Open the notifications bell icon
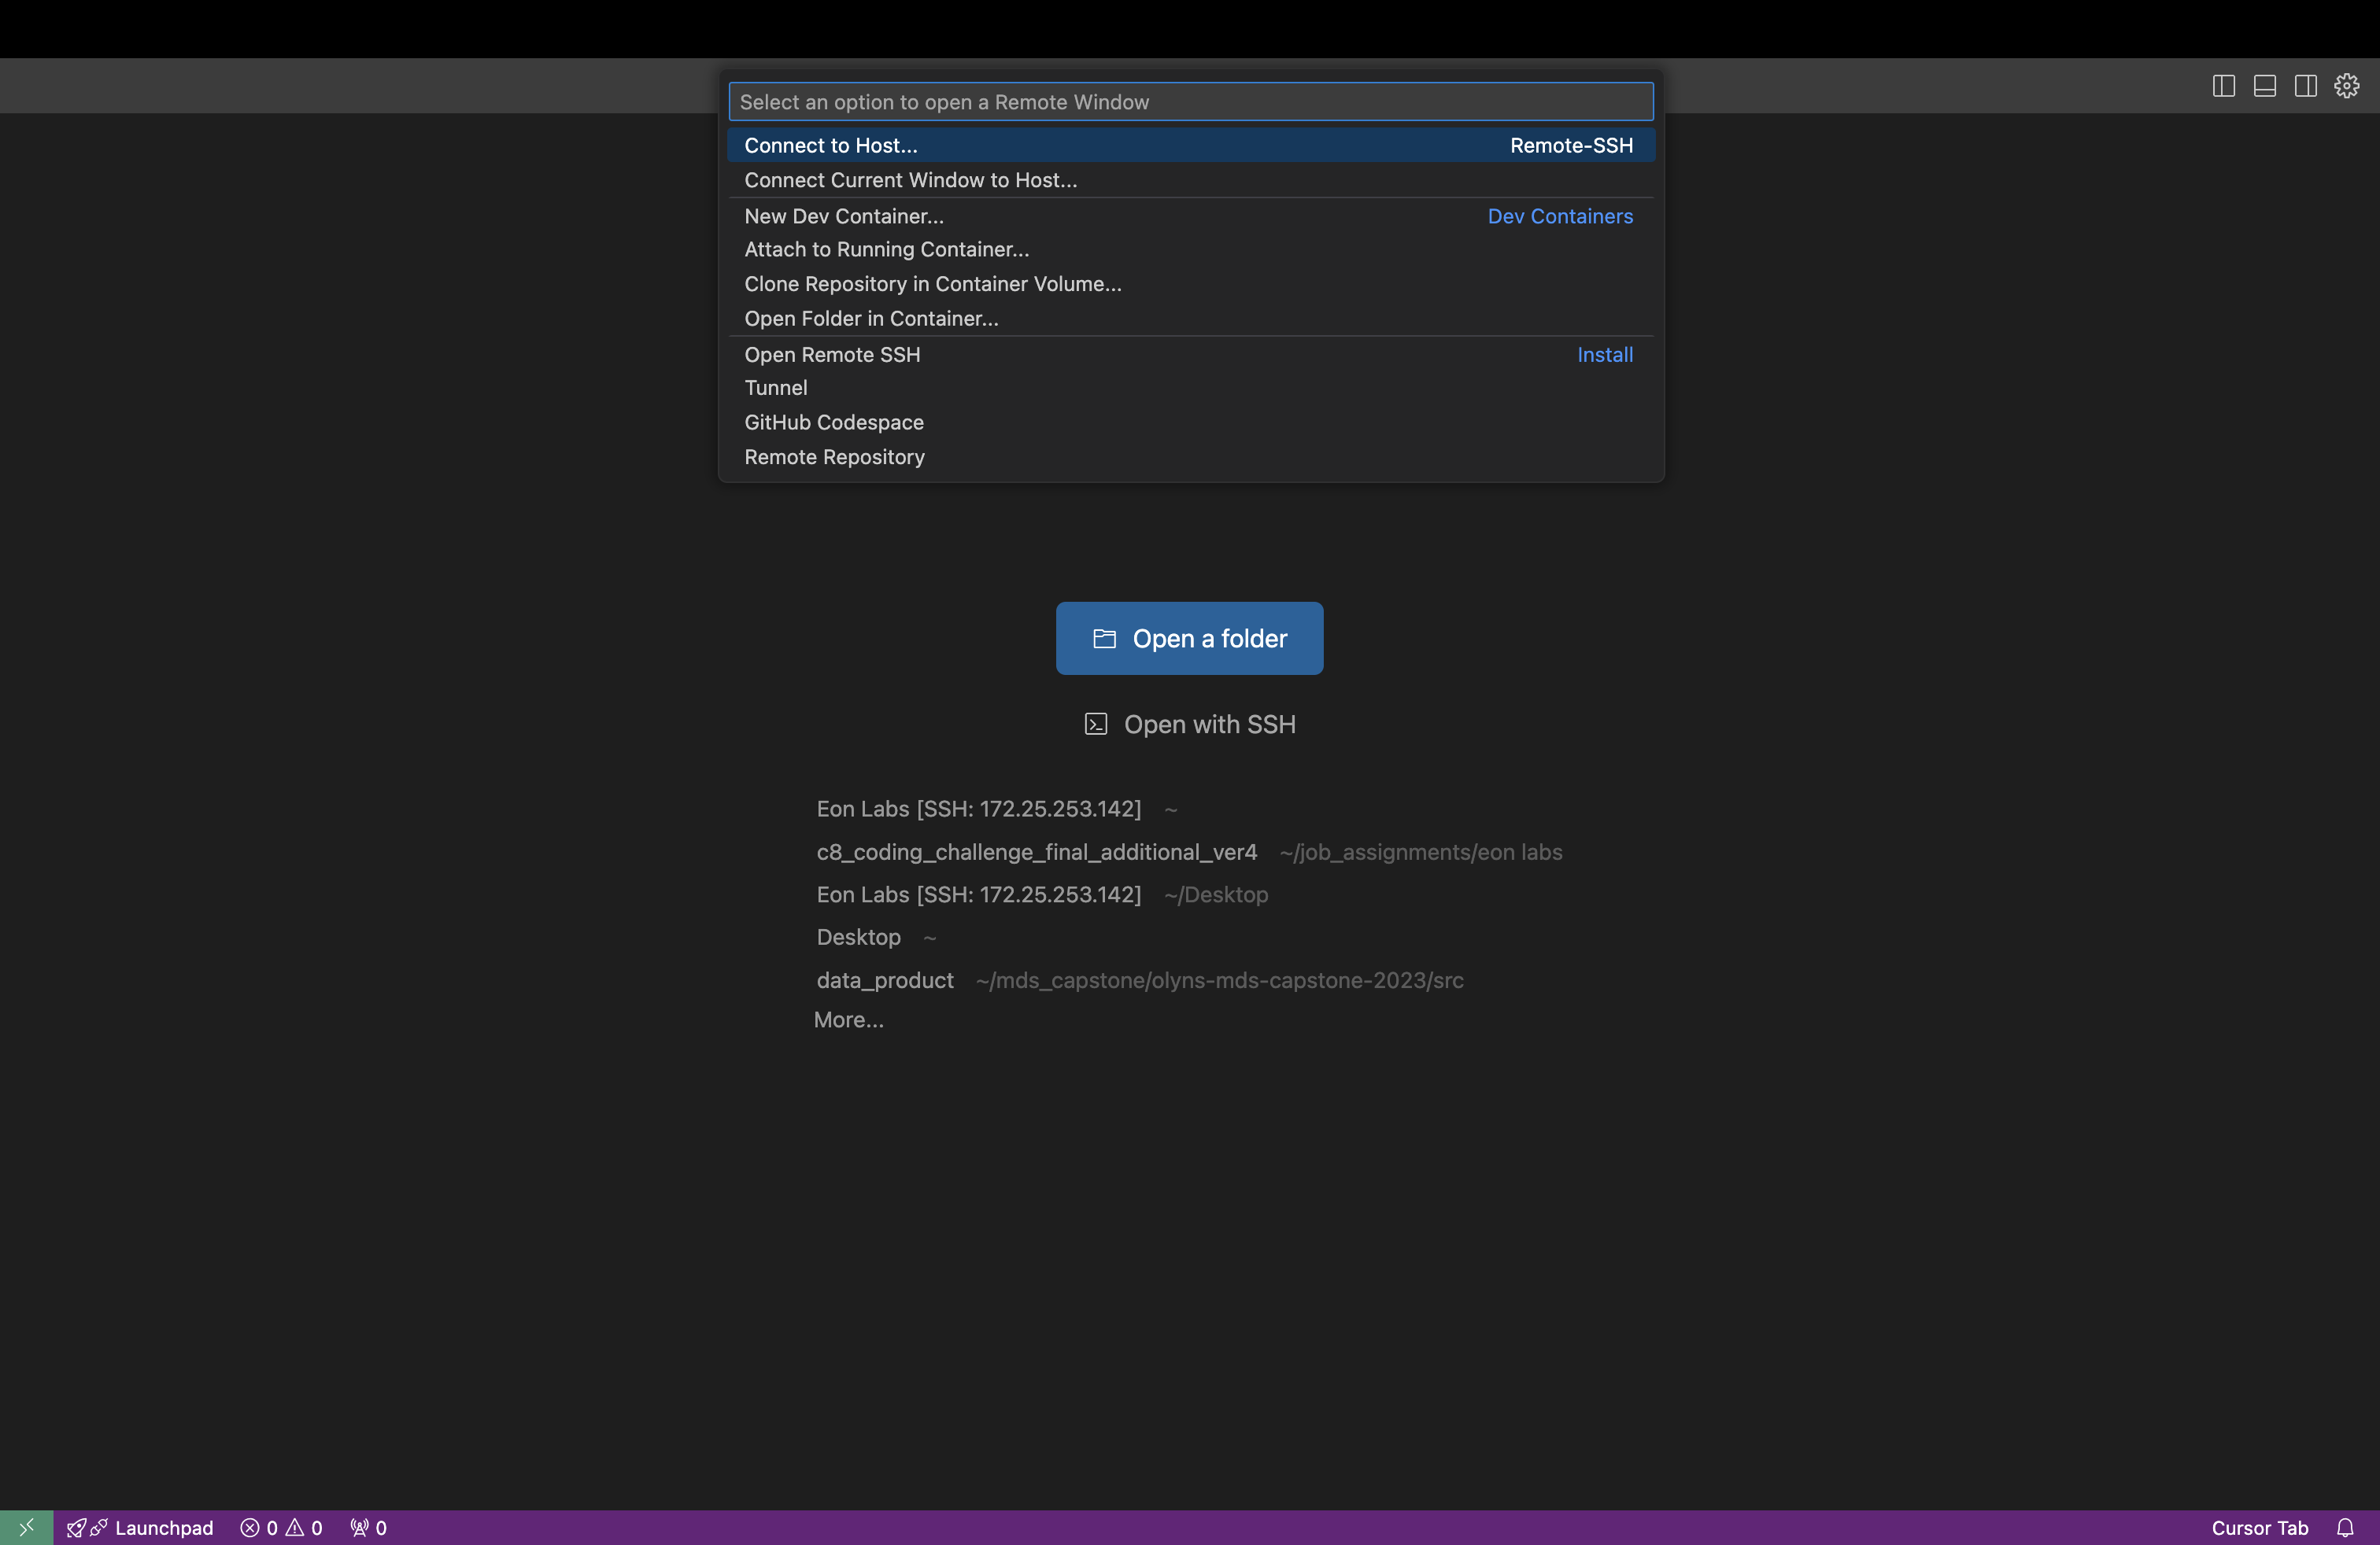The image size is (2380, 1545). (2344, 1527)
